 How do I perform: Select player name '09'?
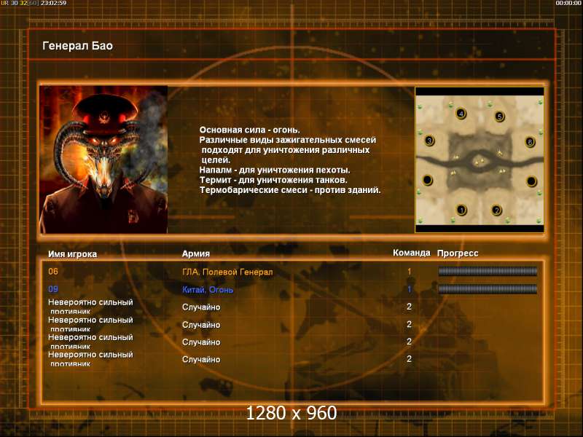53,288
